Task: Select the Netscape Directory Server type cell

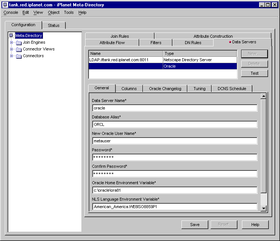Action: (x=200, y=60)
